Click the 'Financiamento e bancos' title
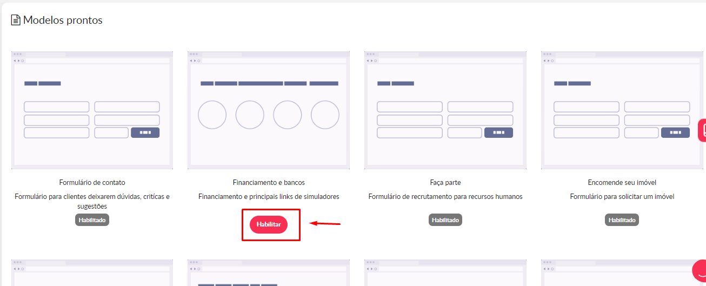The height and width of the screenshot is (286, 706). tap(269, 183)
